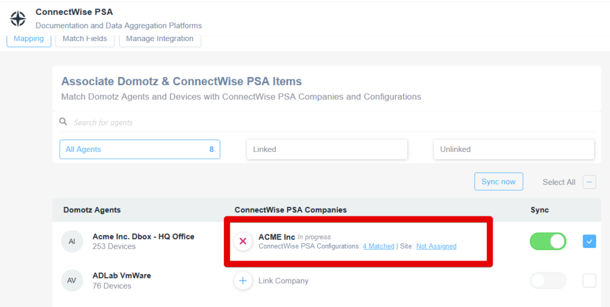Filter by Linked agents
The width and height of the screenshot is (610, 307).
(x=327, y=150)
